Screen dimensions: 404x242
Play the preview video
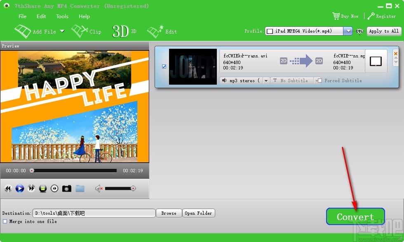tap(20, 189)
